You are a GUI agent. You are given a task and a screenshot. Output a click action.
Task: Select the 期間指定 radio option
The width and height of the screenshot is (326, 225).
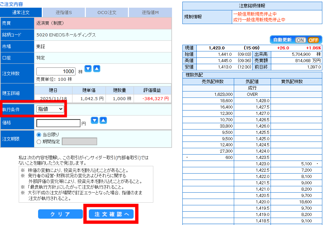click(39, 142)
